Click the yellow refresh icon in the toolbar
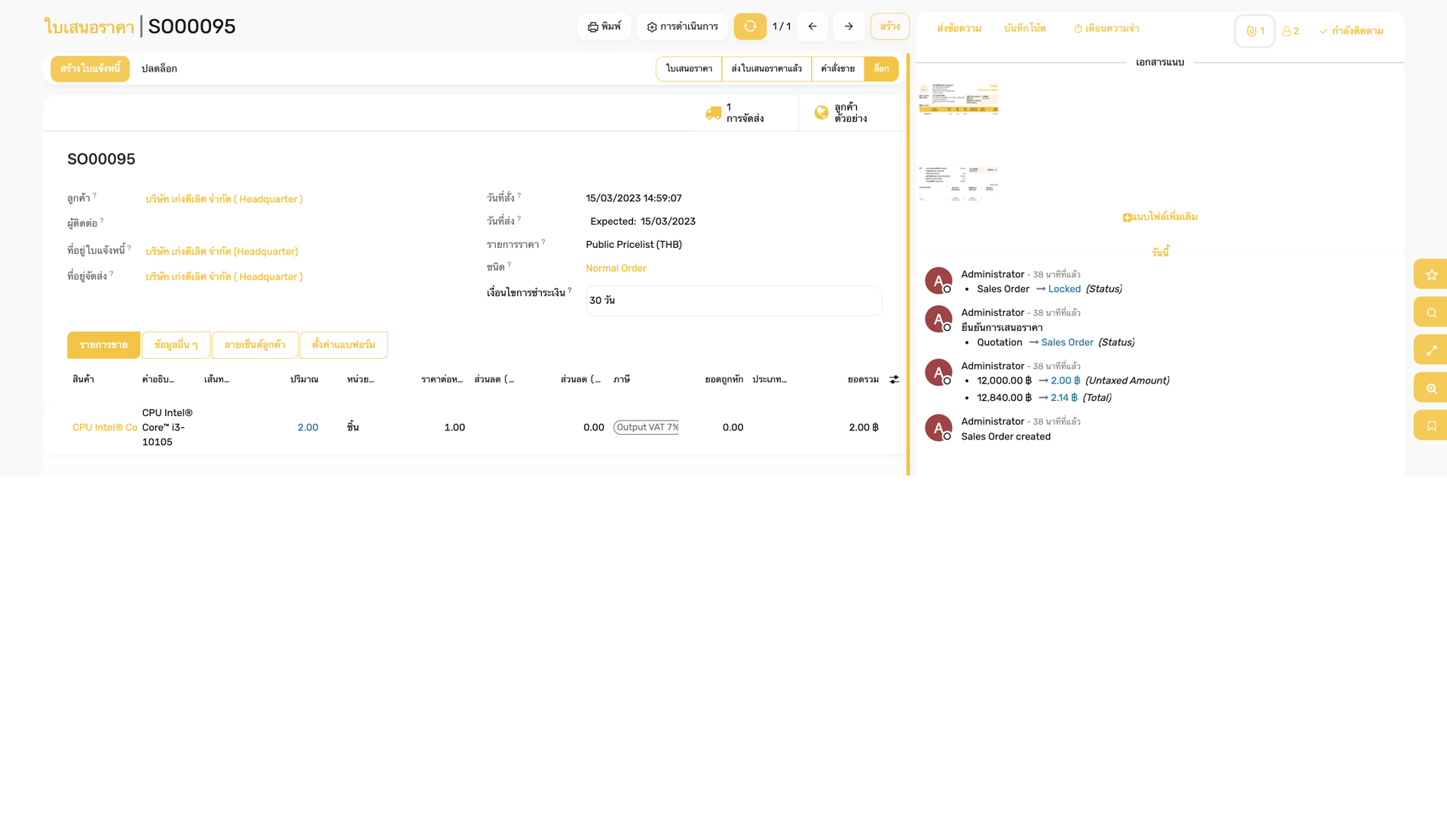Viewport: 1447px width, 814px height. pos(750,26)
